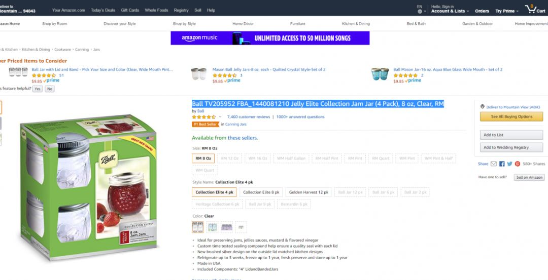
Task: Share the product on Facebook icon
Action: [x=502, y=164]
